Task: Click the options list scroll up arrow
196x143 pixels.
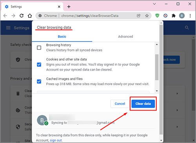Action: (x=157, y=45)
